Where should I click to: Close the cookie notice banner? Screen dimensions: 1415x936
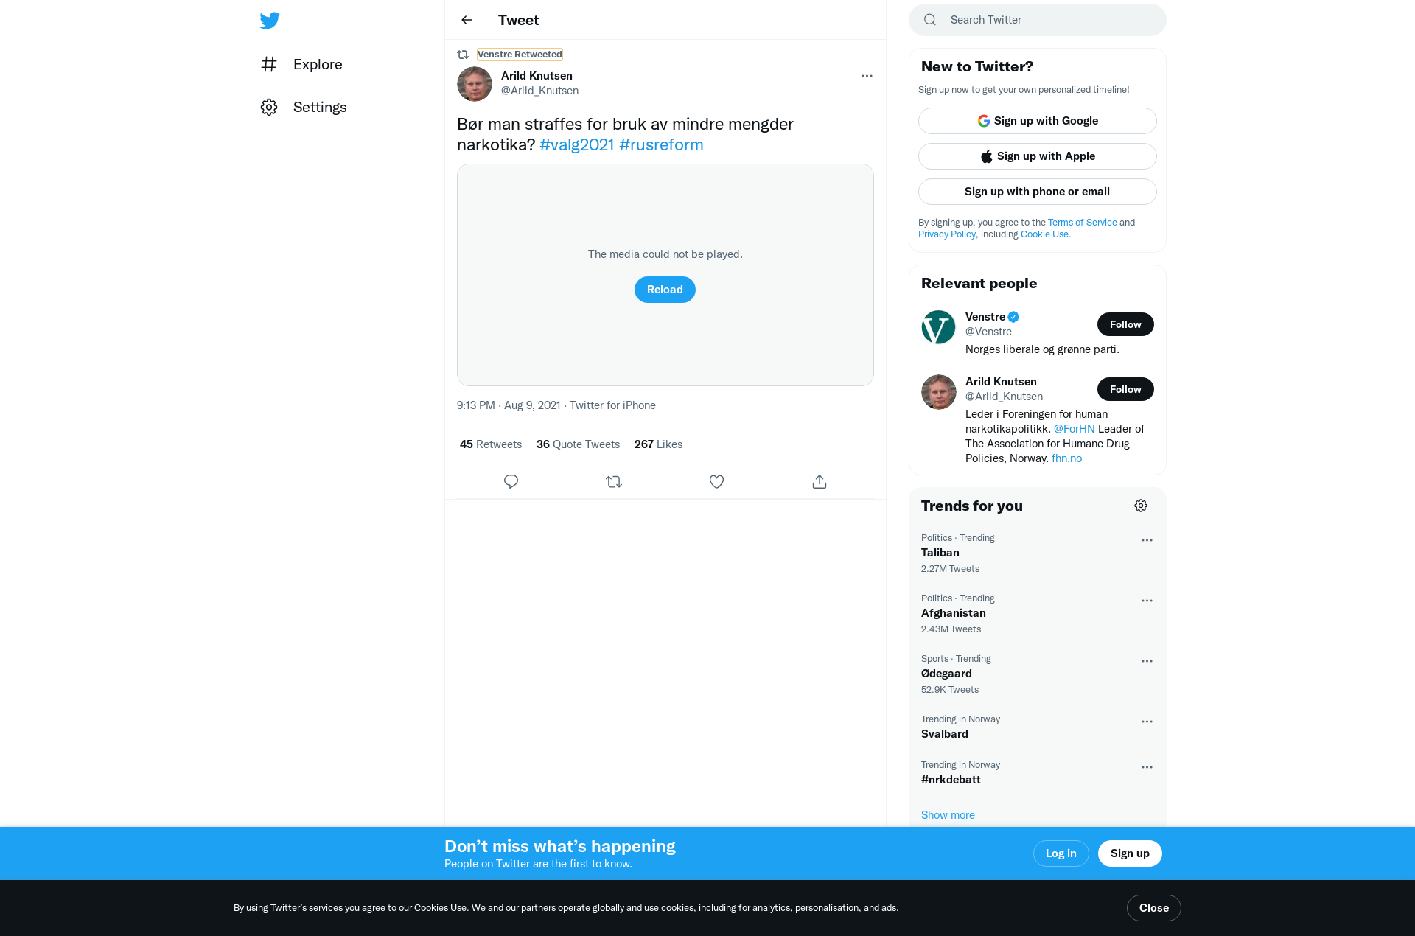pos(1153,908)
